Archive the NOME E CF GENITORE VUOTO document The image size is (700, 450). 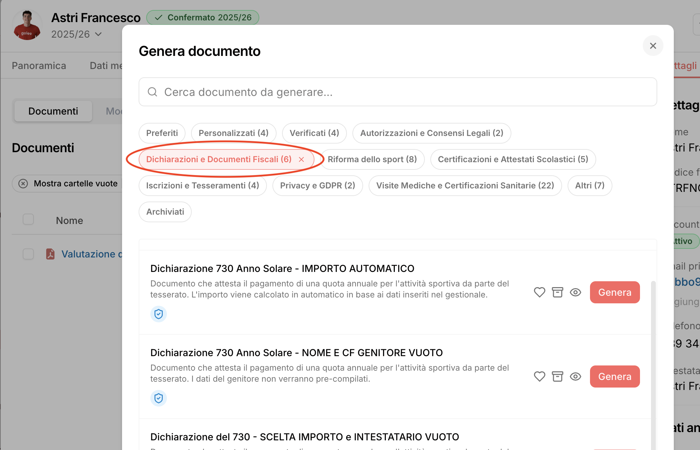click(557, 376)
